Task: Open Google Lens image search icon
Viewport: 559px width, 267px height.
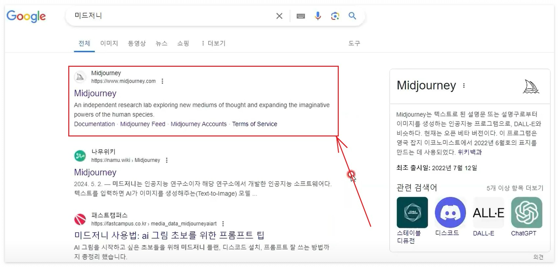Action: pyautogui.click(x=335, y=16)
